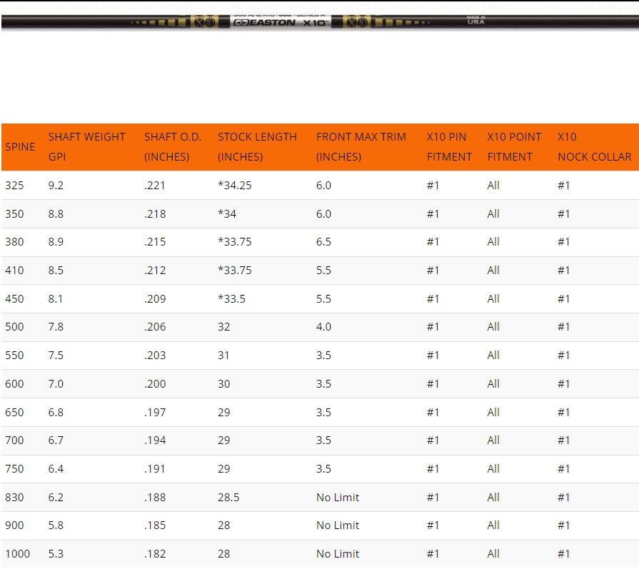Click the .206 shaft O.D. value
Image resolution: width=639 pixels, height=579 pixels.
coord(155,327)
